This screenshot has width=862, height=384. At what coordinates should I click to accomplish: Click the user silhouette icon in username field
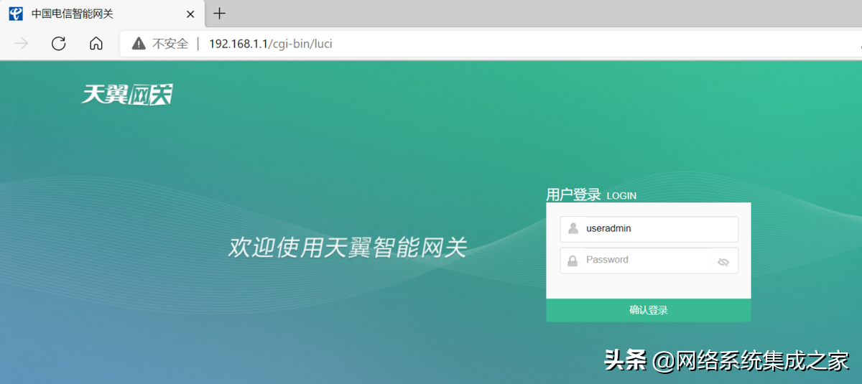click(573, 229)
